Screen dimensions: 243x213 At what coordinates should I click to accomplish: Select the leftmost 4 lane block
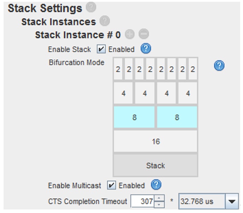123,94
